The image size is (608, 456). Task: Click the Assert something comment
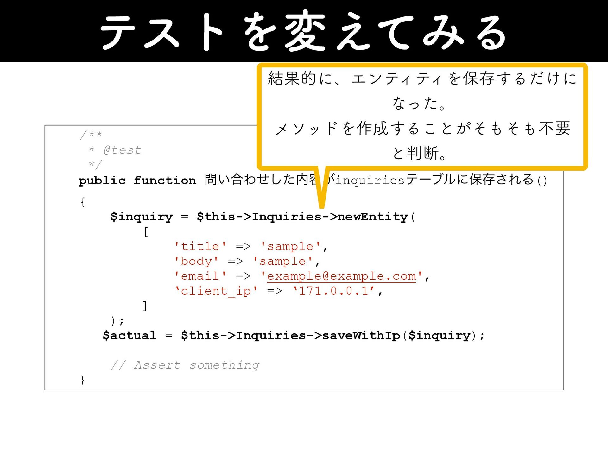(185, 365)
